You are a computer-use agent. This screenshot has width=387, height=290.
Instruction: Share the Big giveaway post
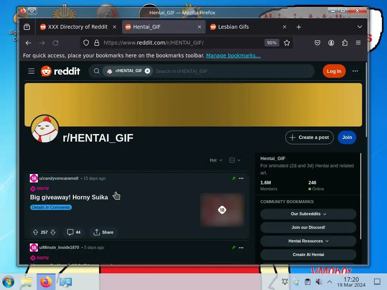(x=104, y=232)
